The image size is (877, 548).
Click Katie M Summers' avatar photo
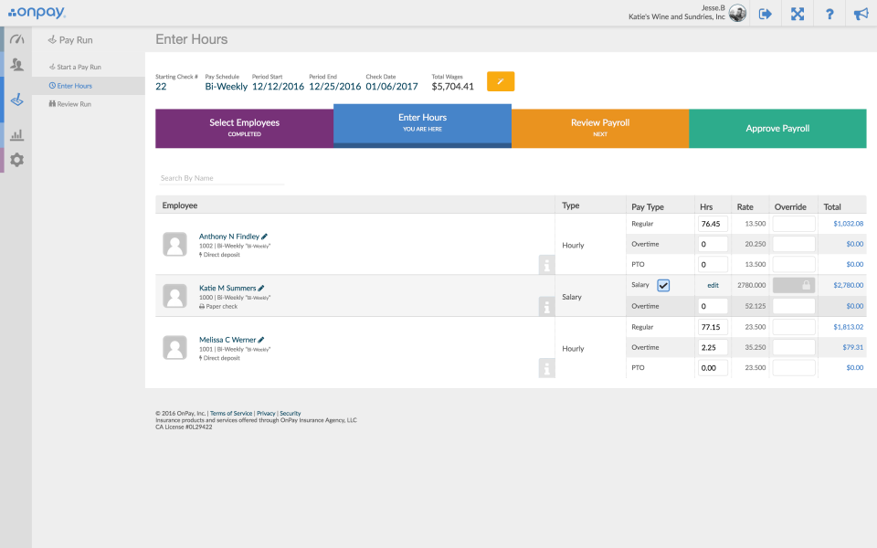point(174,296)
